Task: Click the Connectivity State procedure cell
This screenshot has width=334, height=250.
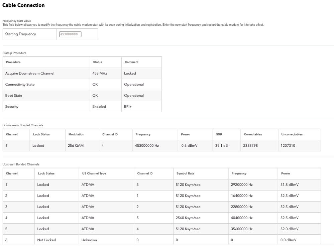Action: [20, 84]
